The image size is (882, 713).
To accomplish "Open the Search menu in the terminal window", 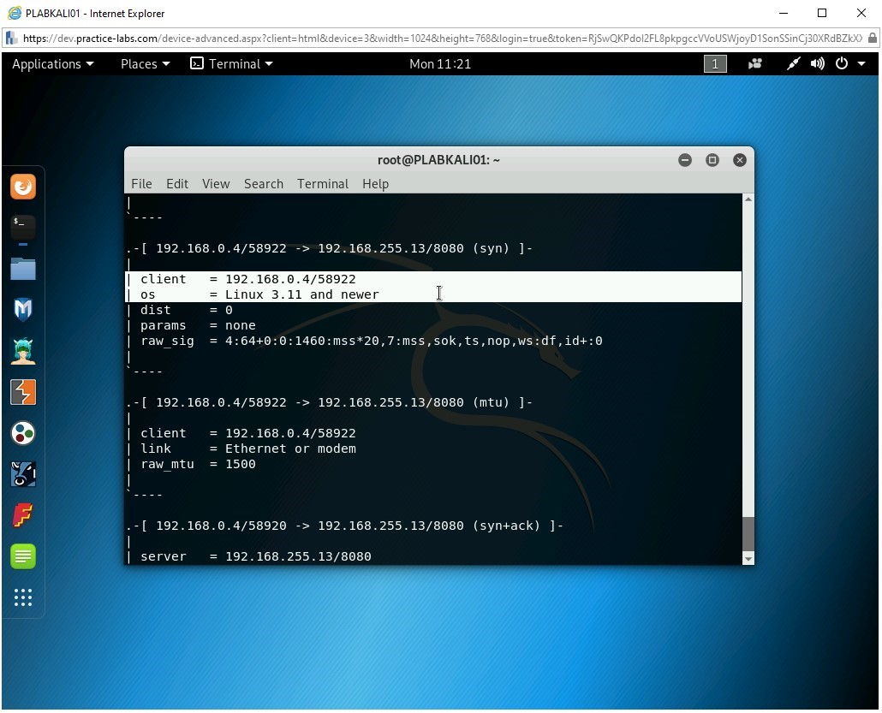I will tap(263, 184).
